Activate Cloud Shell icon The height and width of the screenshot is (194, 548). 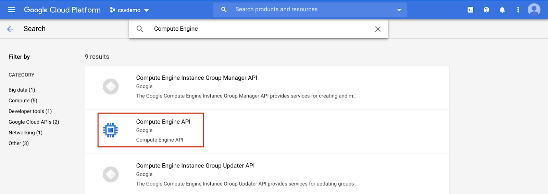(x=471, y=10)
